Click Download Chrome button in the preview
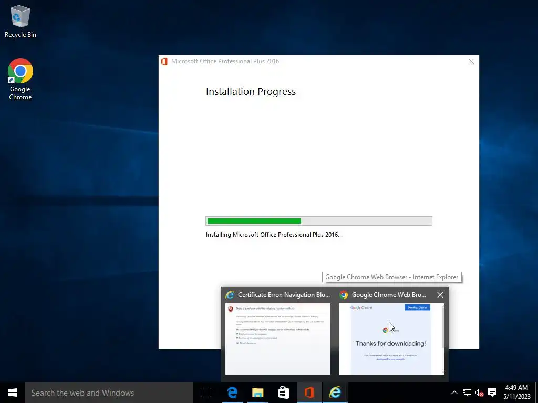 coord(417,307)
